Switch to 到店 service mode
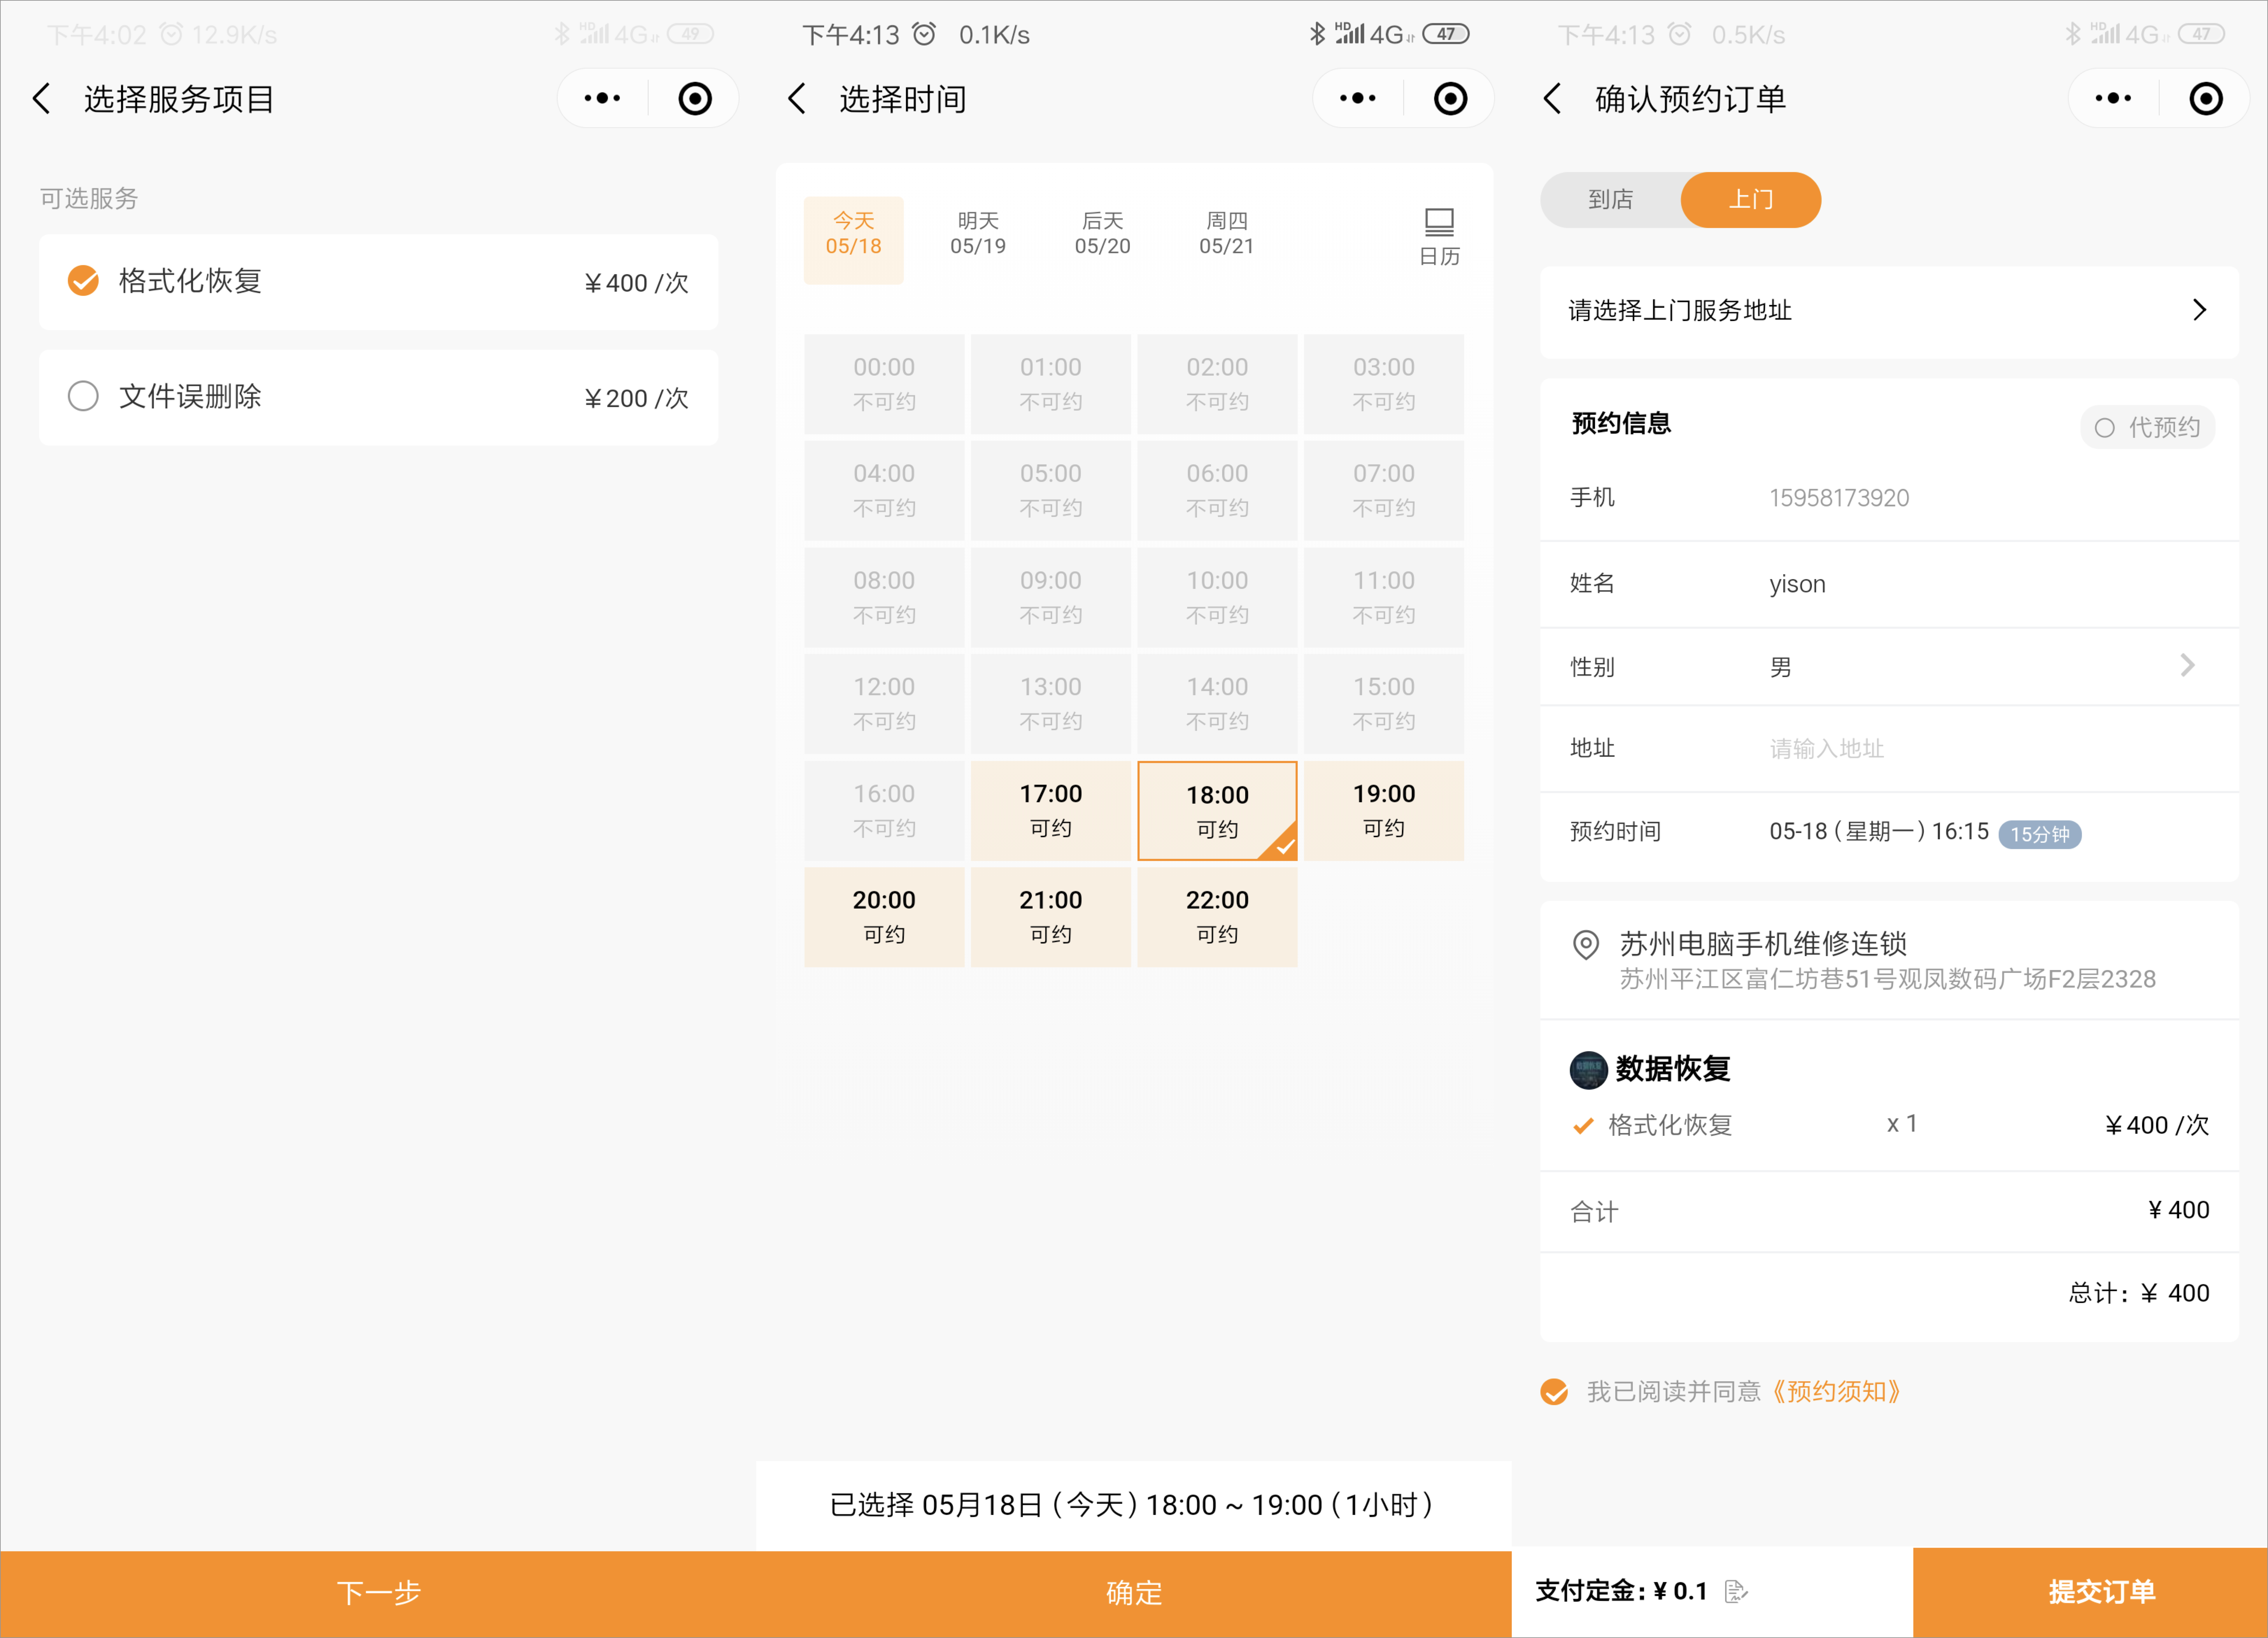 point(1611,200)
